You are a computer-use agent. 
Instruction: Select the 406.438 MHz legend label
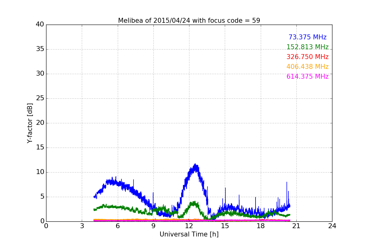pos(307,67)
